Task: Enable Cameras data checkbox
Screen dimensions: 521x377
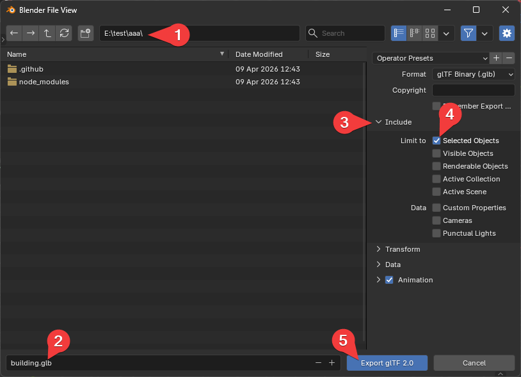Action: point(437,220)
